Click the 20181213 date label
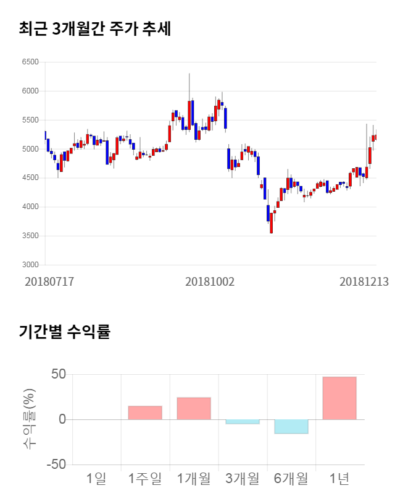The width and height of the screenshot is (395, 501). (x=364, y=281)
